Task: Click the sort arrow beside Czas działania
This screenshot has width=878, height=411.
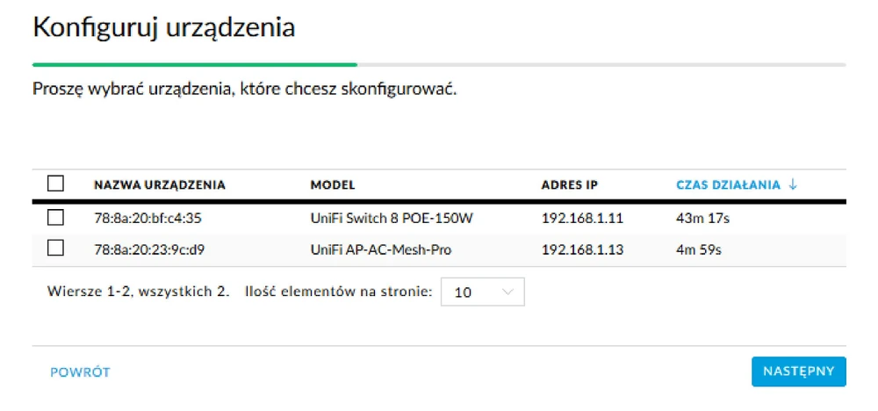Action: coord(794,184)
